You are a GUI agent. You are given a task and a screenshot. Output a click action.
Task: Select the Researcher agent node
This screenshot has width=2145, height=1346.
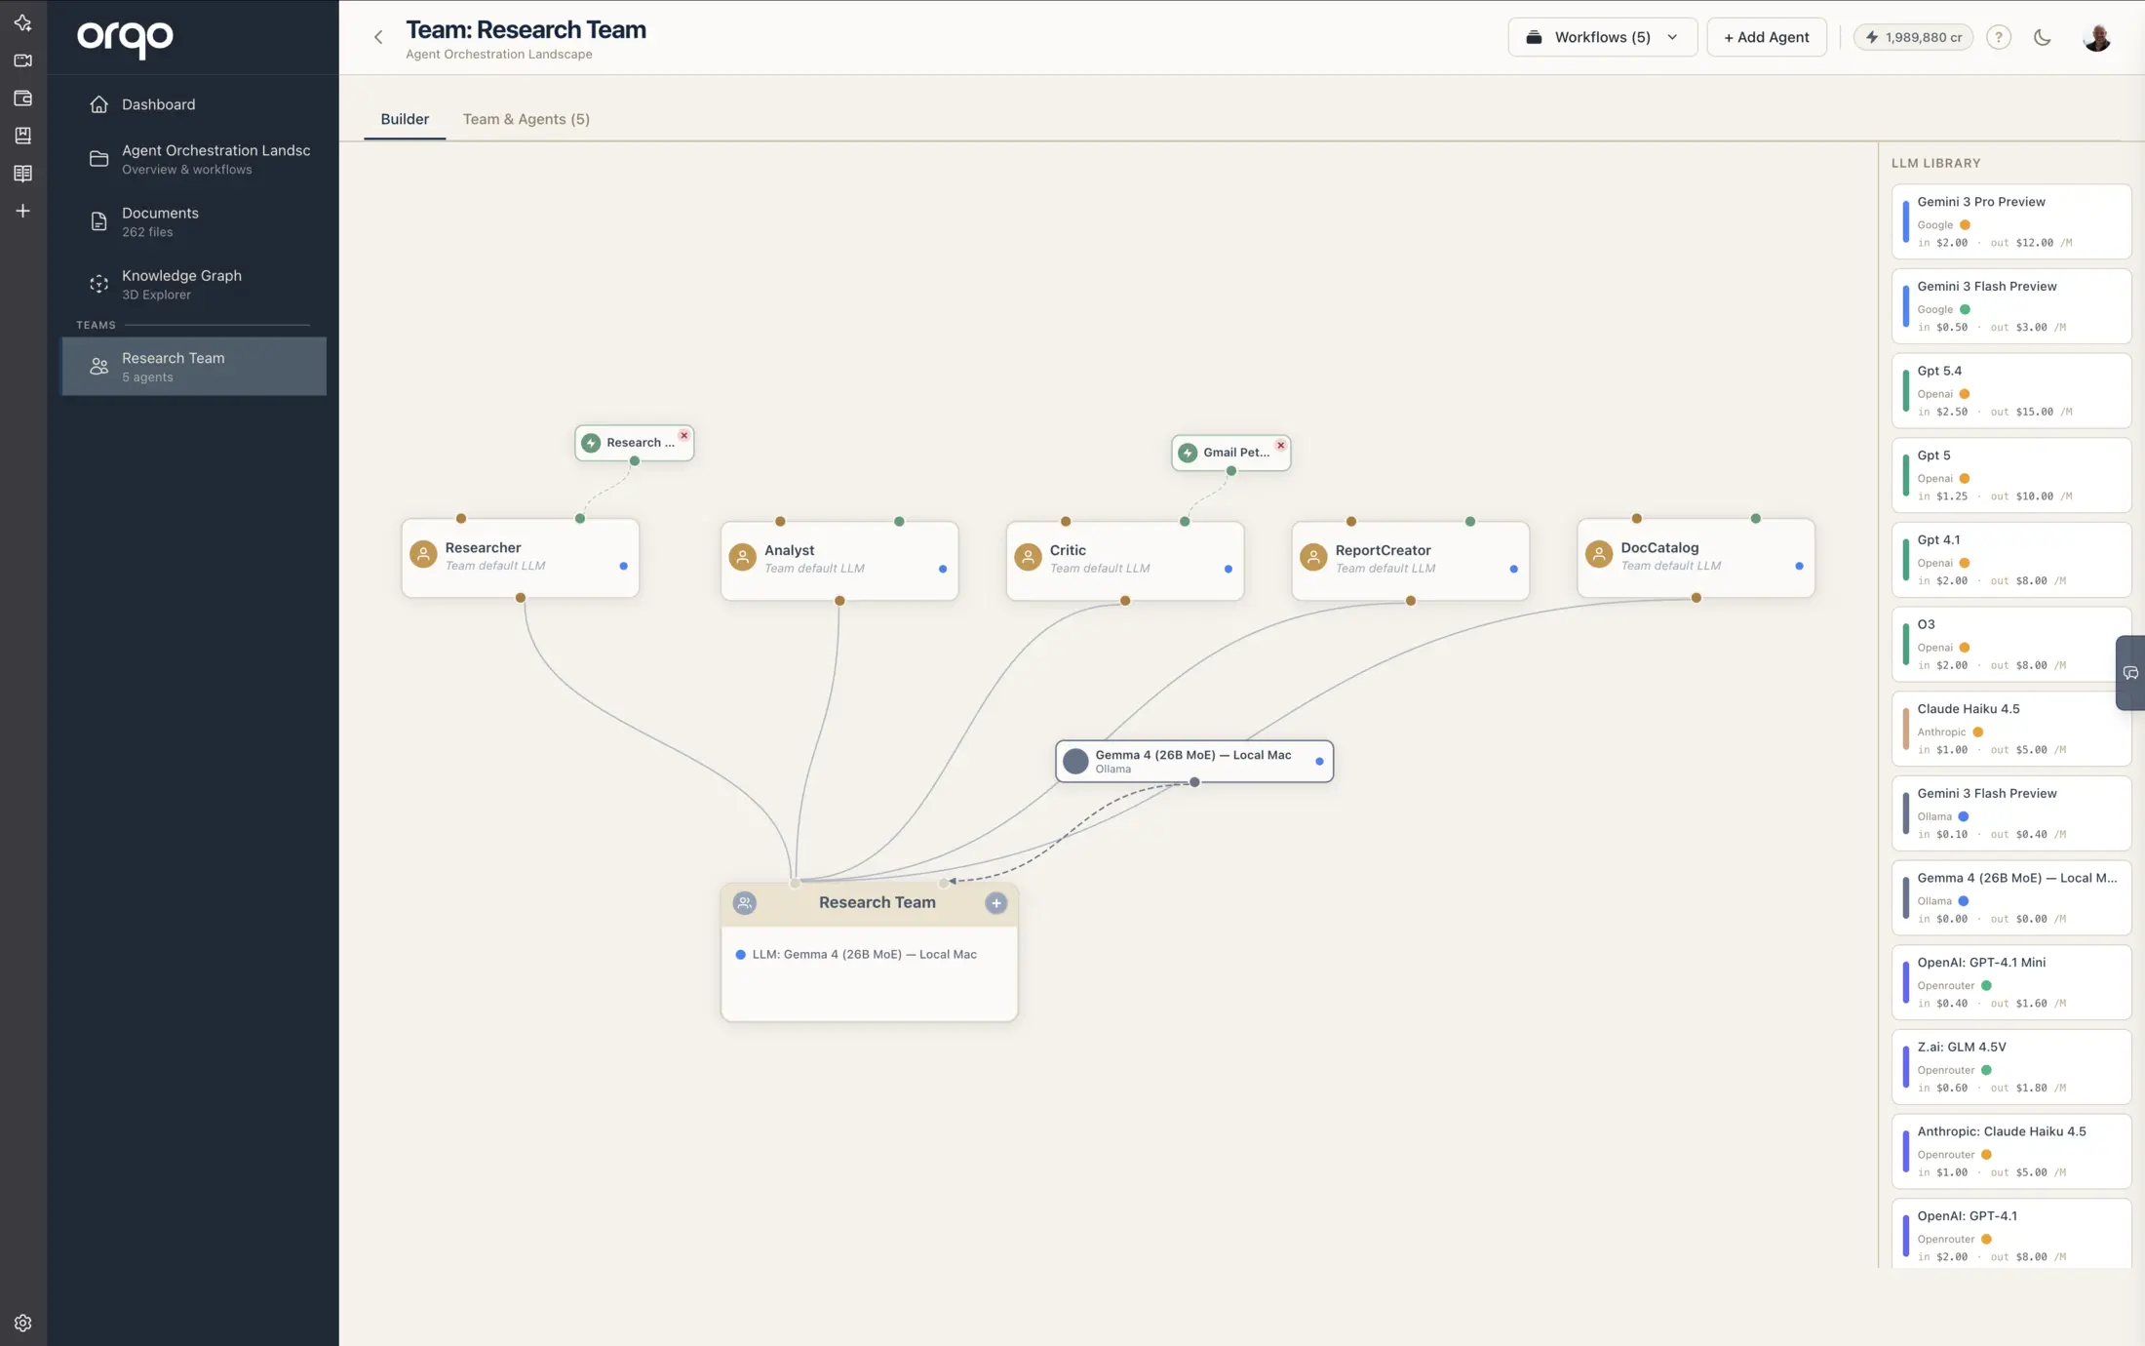pyautogui.click(x=521, y=557)
